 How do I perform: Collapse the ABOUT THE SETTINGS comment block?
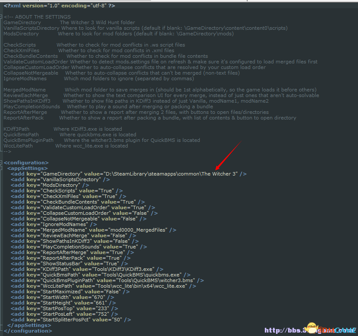(x=1, y=17)
